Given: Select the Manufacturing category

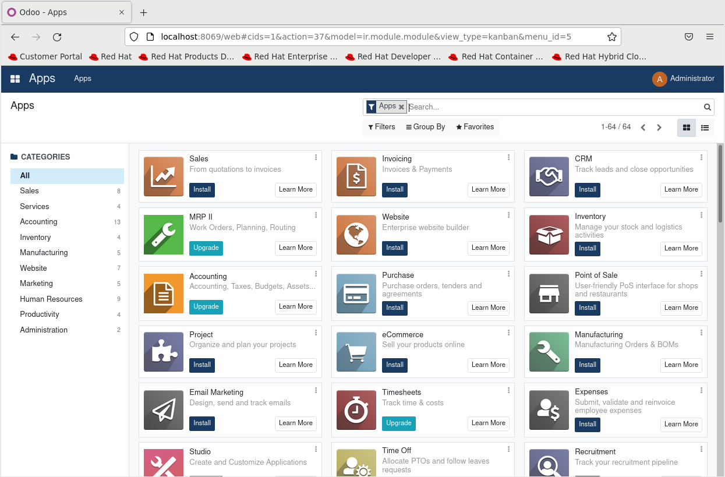Looking at the screenshot, I should (x=67, y=253).
